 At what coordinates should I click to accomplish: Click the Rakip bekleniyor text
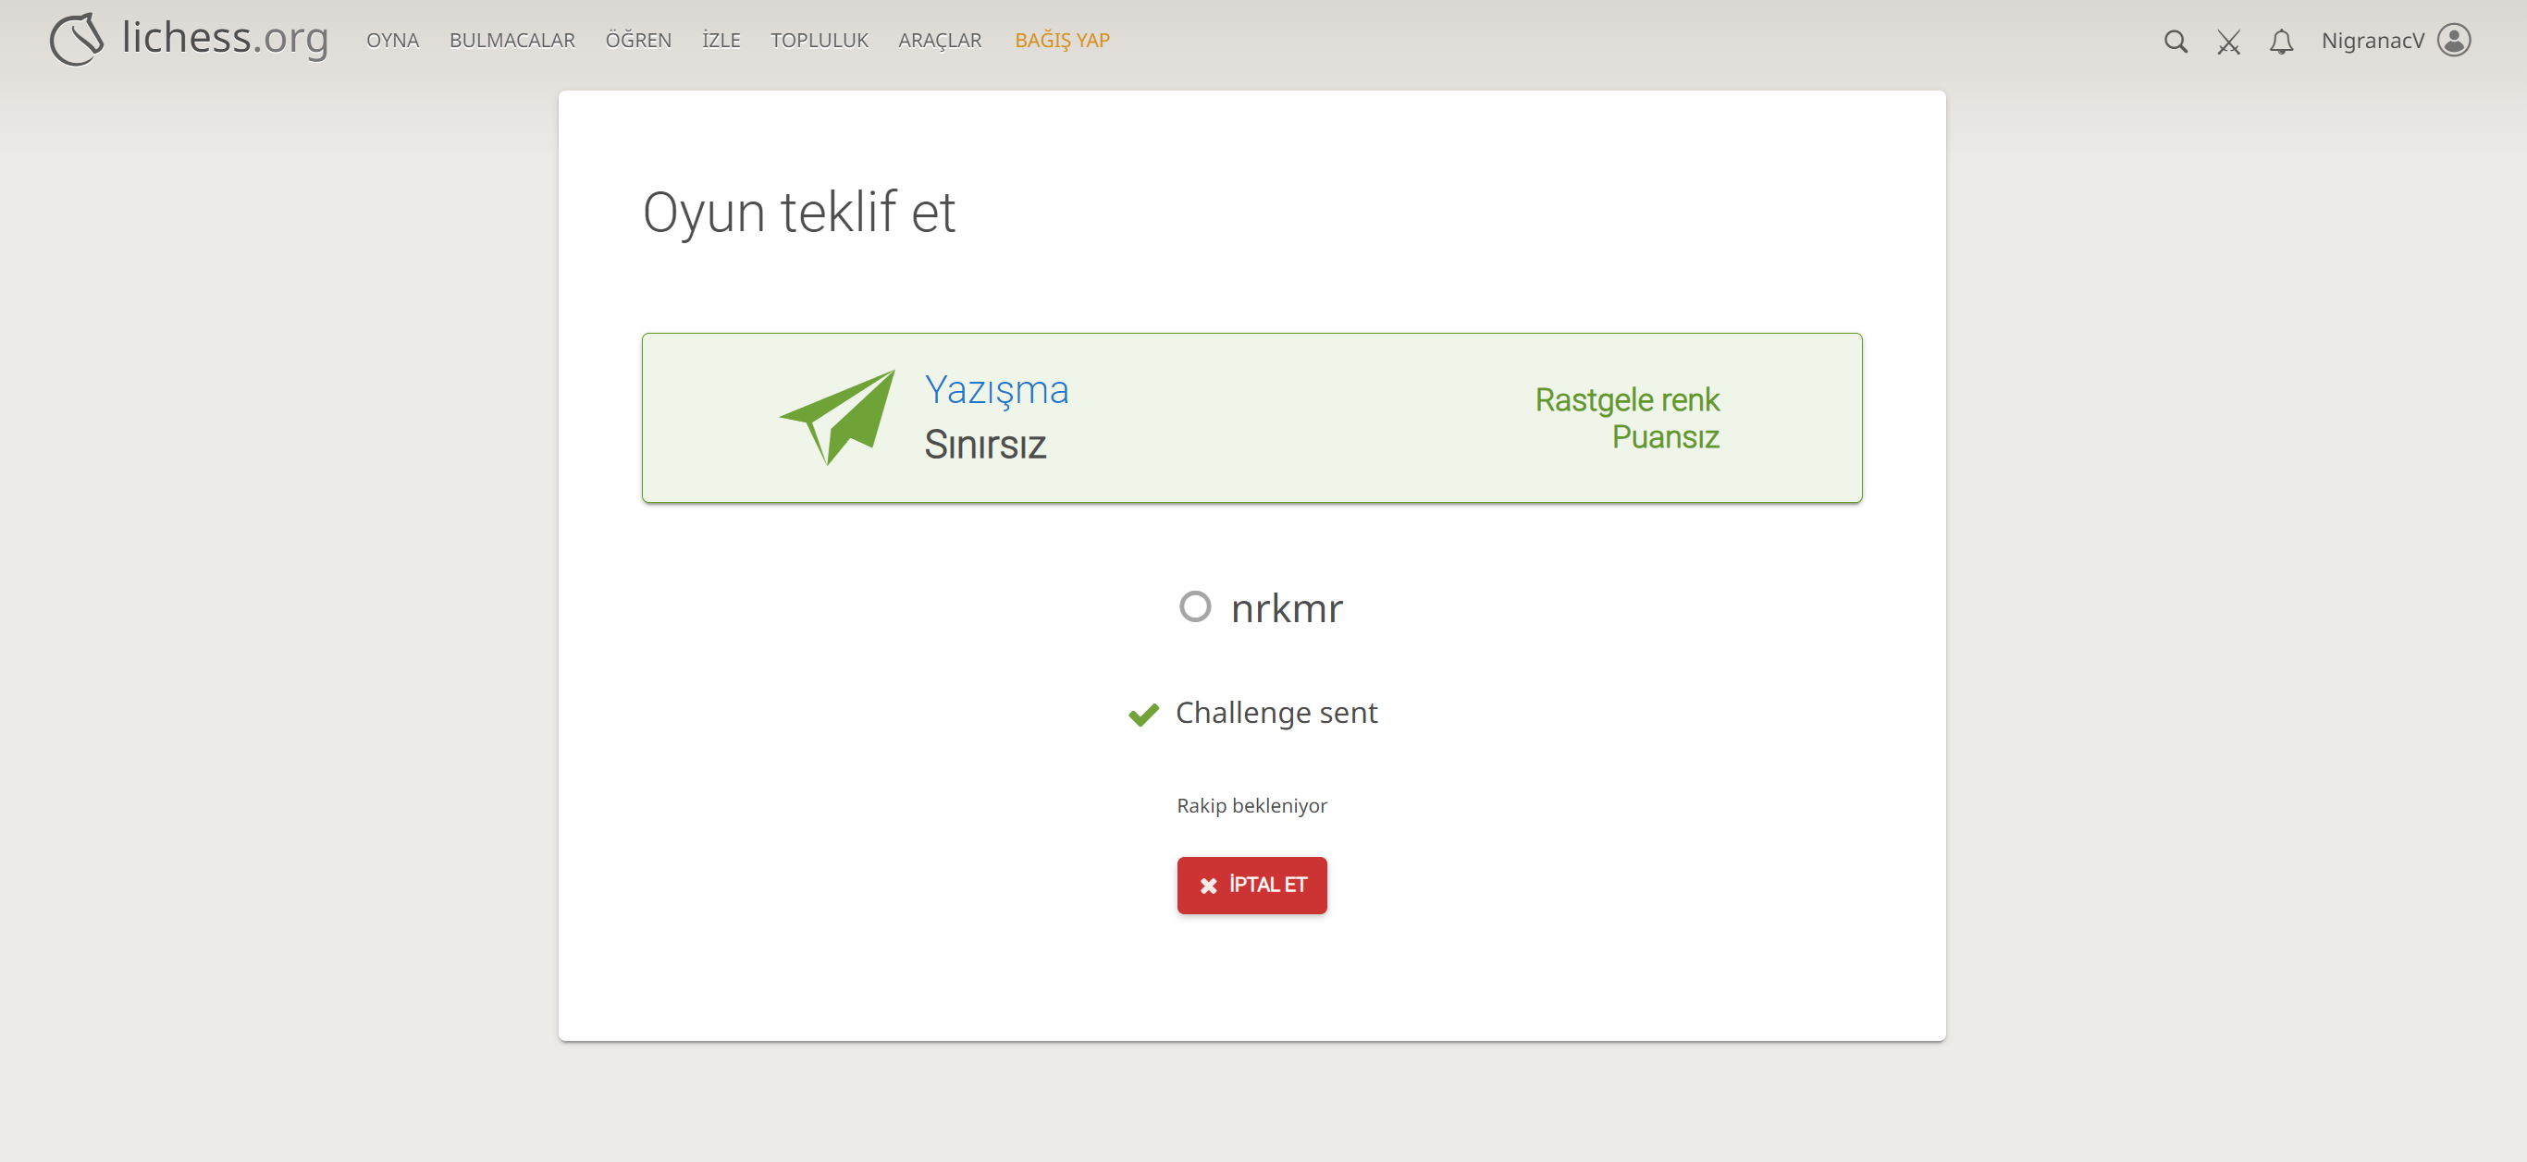click(x=1251, y=806)
